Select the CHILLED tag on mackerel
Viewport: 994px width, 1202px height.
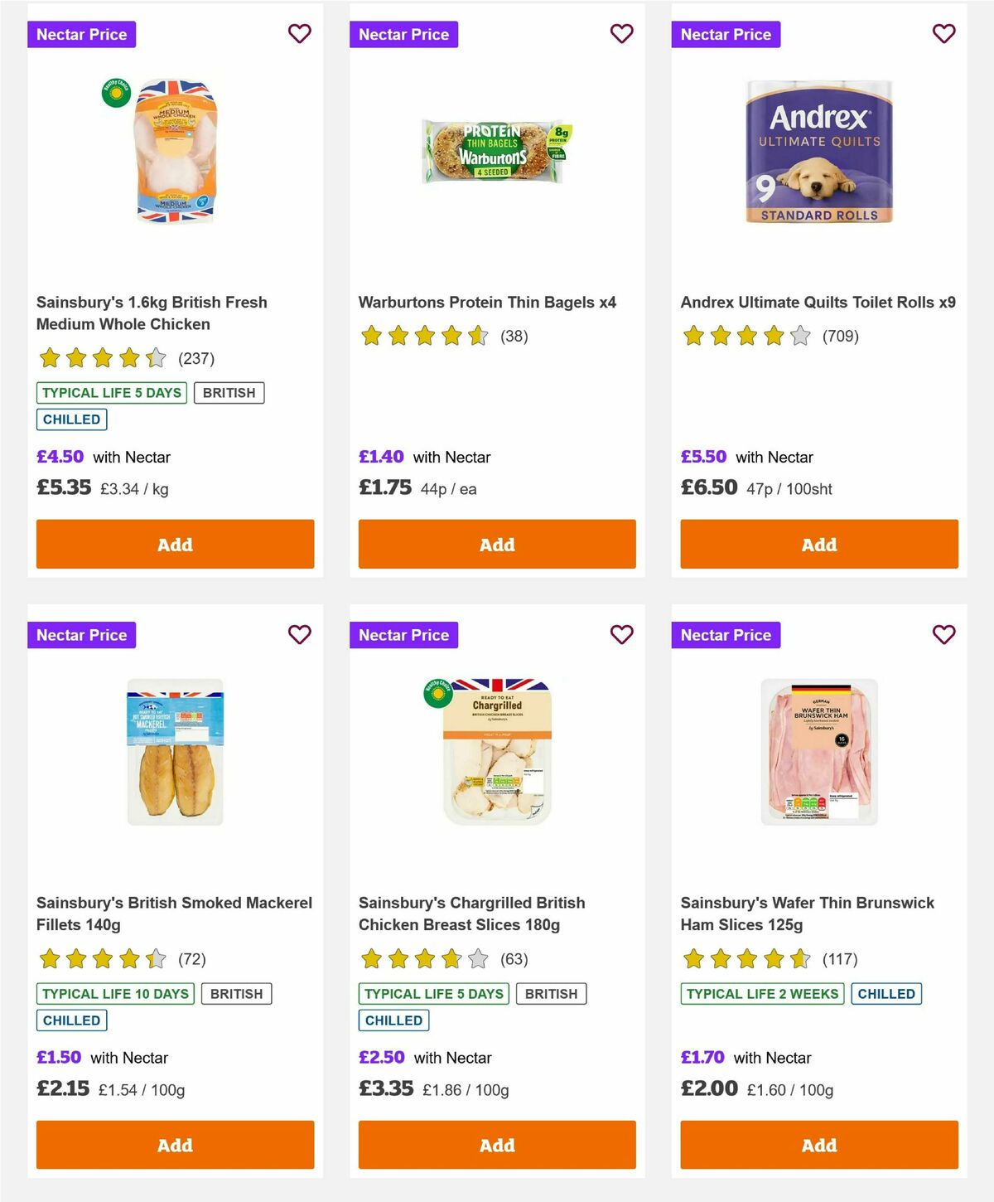(71, 1020)
